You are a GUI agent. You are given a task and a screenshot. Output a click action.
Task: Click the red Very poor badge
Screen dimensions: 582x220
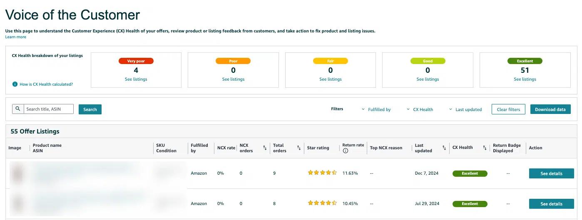pos(136,61)
